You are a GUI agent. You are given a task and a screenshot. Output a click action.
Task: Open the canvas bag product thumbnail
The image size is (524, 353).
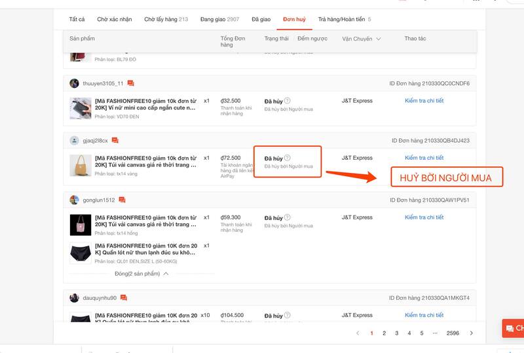81,166
